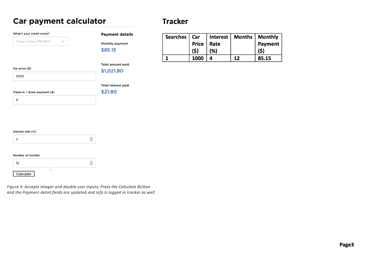
Task: Click the $85.15 monthly payment value
Action: tap(109, 50)
